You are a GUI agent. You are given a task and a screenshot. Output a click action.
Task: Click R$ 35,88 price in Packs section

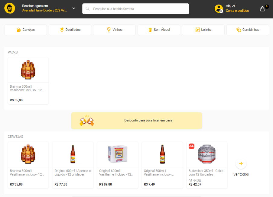[x=16, y=100]
